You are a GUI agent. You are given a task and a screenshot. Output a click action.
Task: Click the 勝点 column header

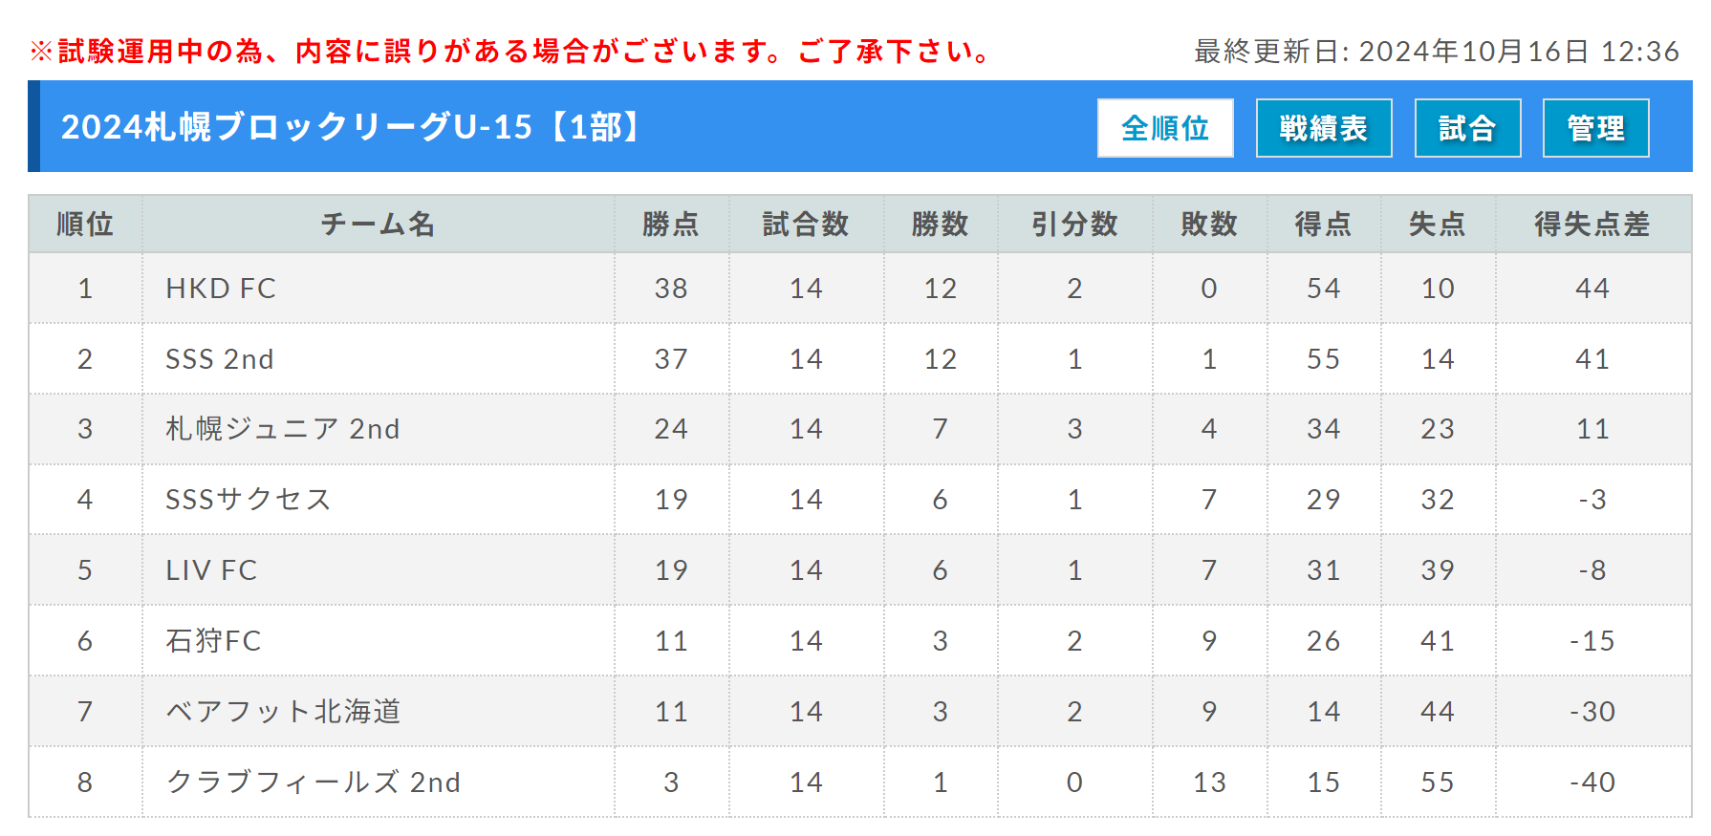click(x=671, y=225)
